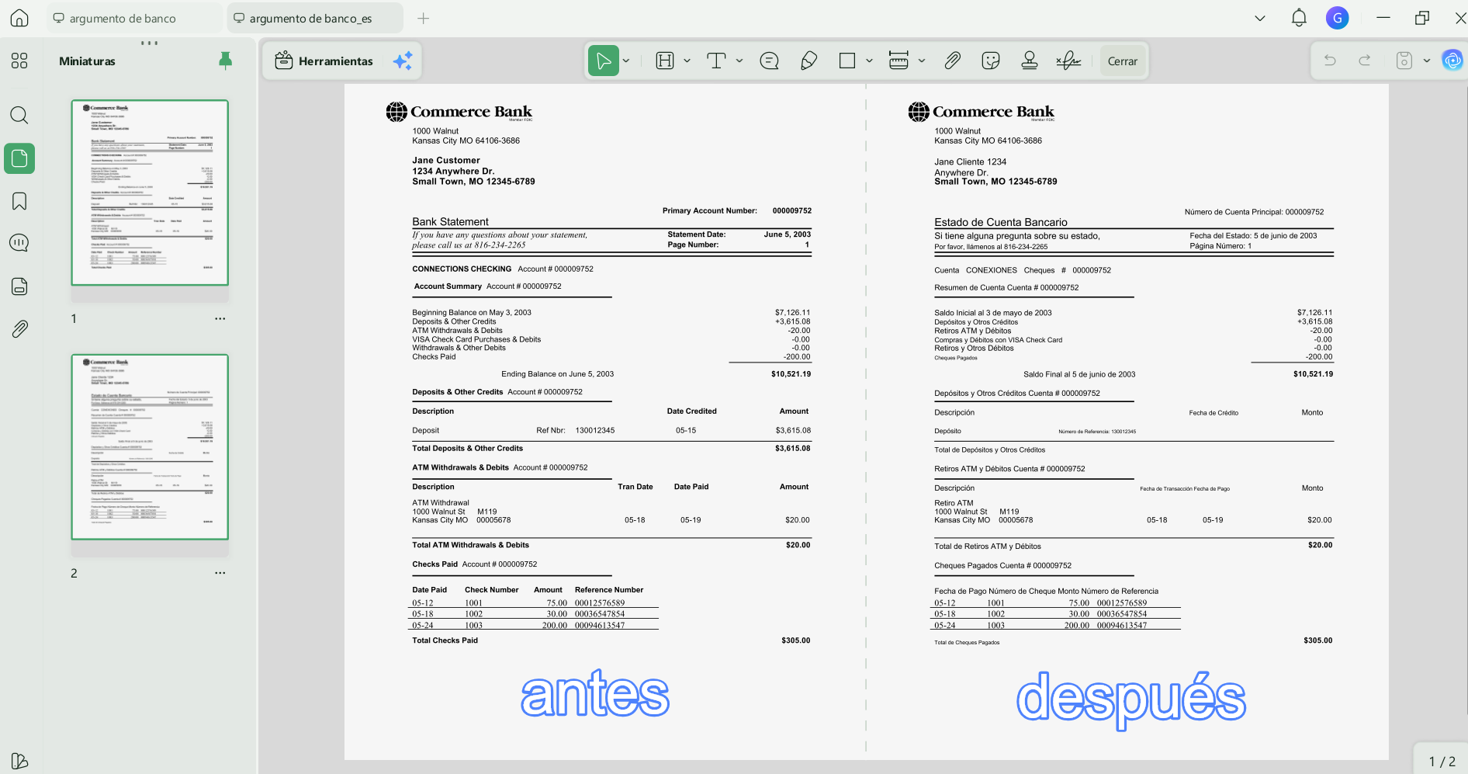This screenshot has height=774, width=1468.
Task: Open the attachments paperclip in sidebar
Action: click(x=19, y=328)
